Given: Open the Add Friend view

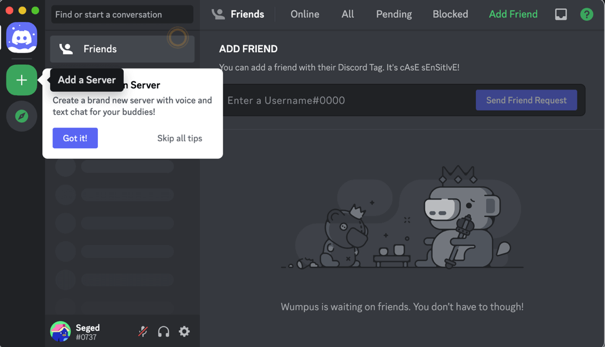Looking at the screenshot, I should [x=513, y=14].
